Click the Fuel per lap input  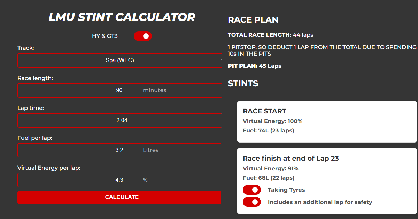[119, 150]
